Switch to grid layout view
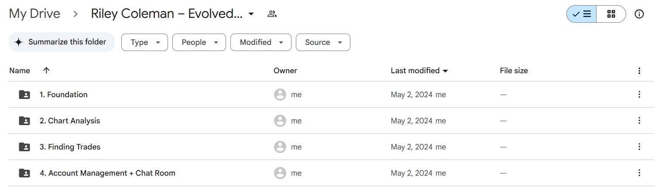This screenshot has width=665, height=187. 611,14
